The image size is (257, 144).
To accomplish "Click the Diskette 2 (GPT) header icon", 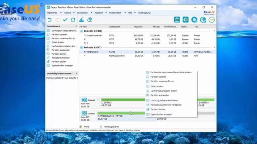I will 81,48.
